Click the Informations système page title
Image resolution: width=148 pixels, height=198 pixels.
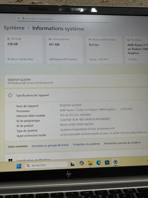(58, 29)
